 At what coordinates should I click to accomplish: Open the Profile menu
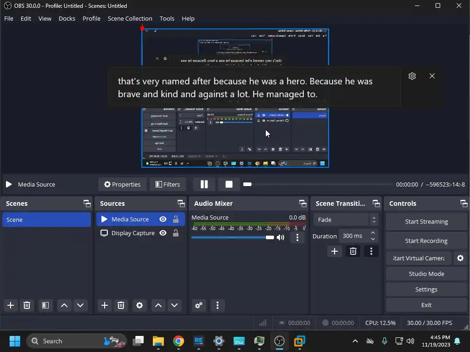point(91,18)
